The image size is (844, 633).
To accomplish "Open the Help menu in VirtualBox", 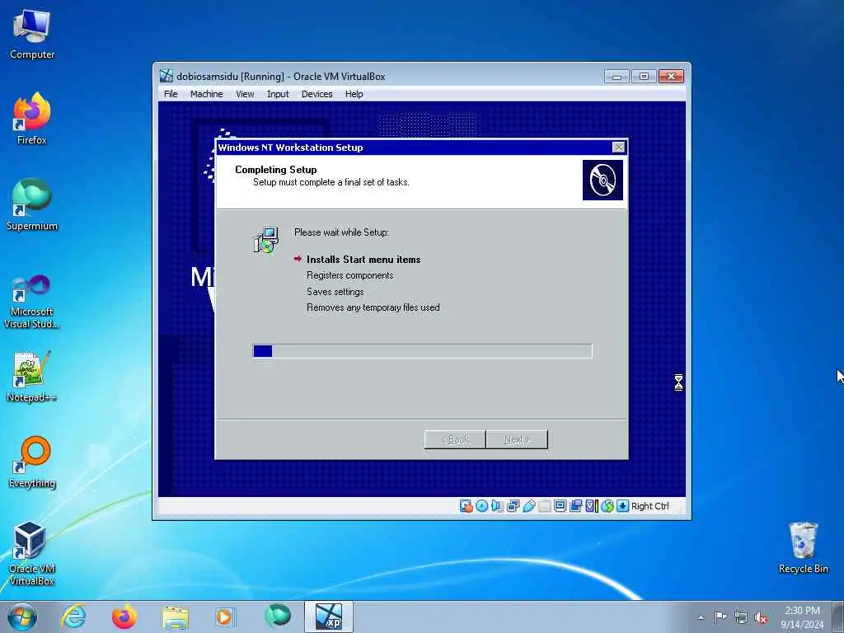I will (354, 94).
